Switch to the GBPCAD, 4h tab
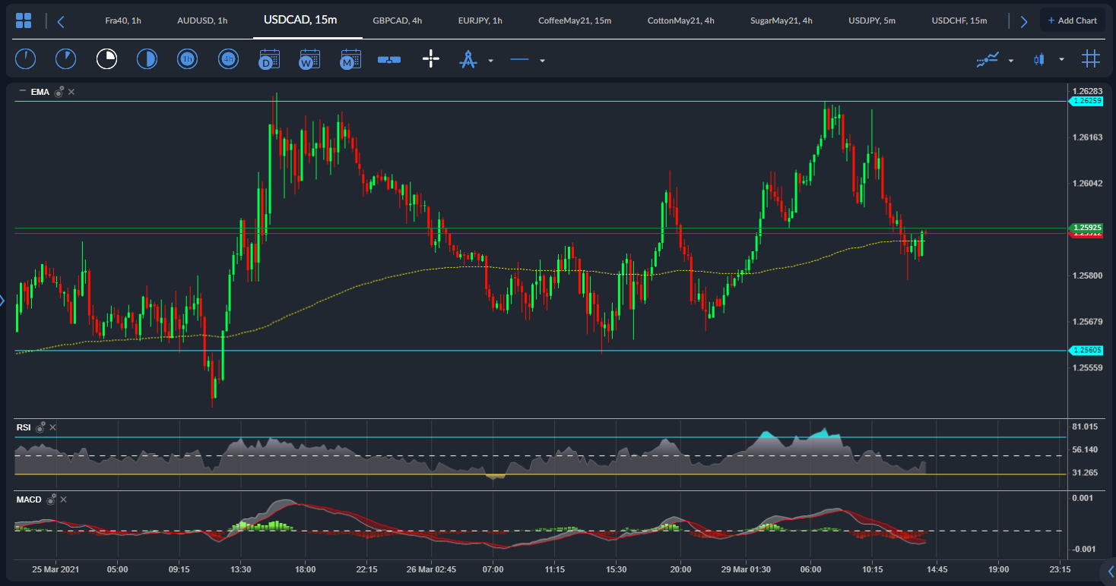This screenshot has height=586, width=1116. pyautogui.click(x=398, y=20)
